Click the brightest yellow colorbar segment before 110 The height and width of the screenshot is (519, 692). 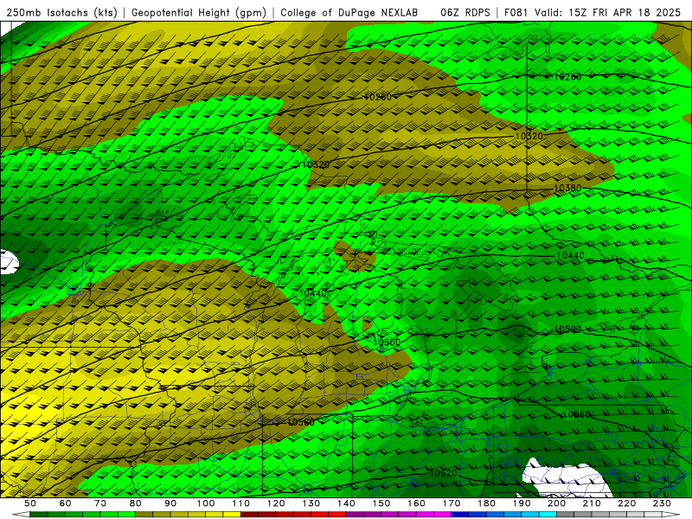(x=232, y=515)
